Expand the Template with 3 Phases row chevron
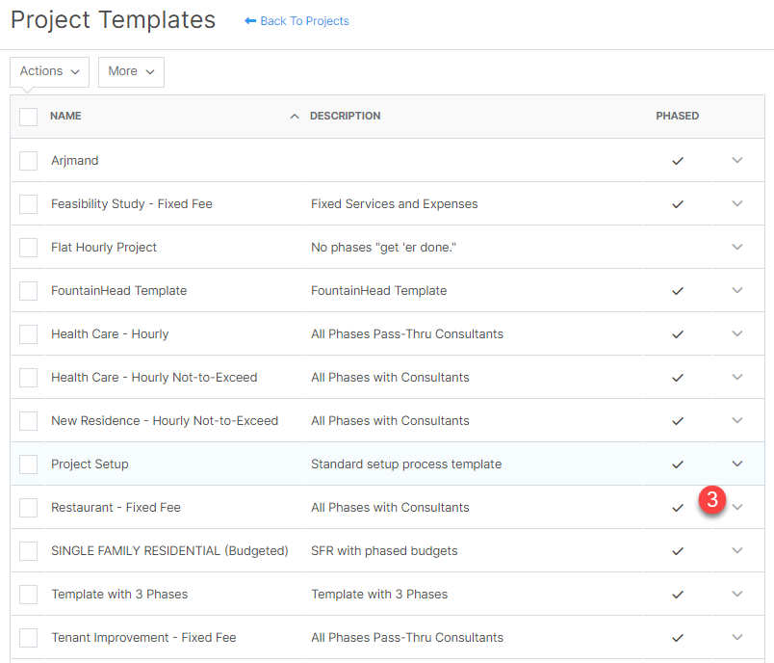 737,594
